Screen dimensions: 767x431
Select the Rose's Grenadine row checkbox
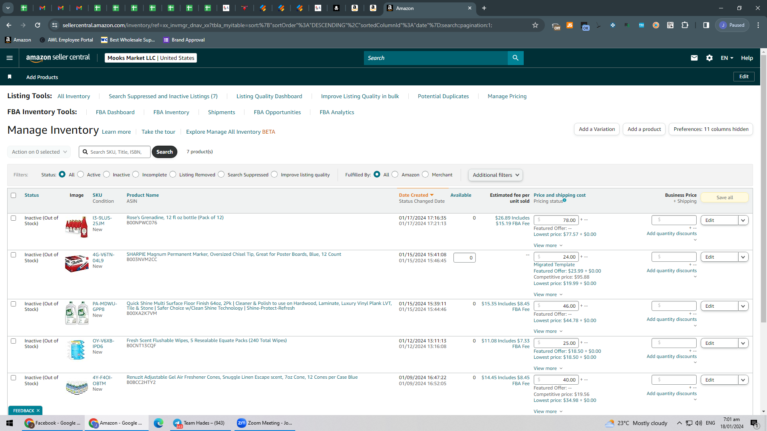point(14,218)
